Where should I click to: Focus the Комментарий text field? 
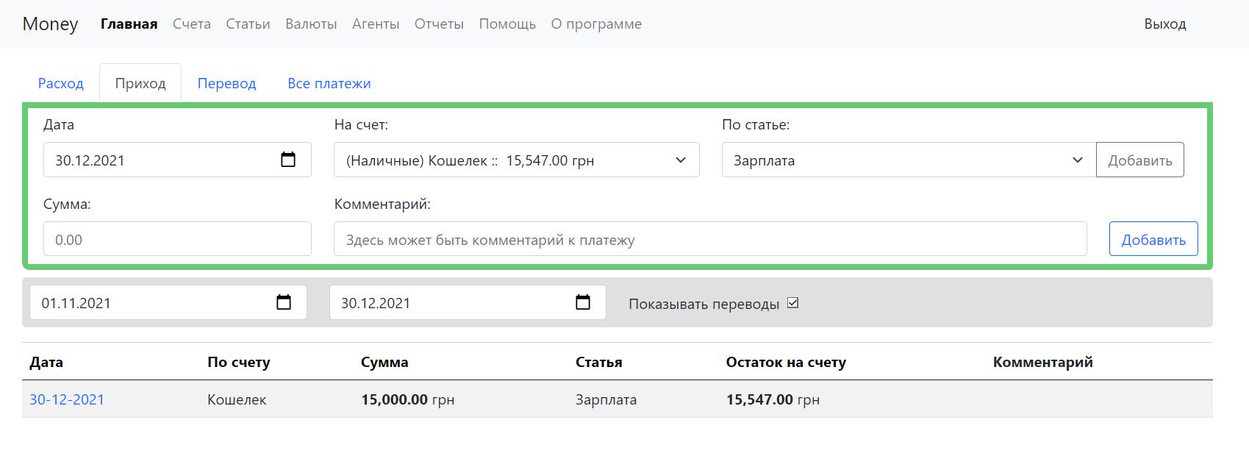click(x=709, y=240)
